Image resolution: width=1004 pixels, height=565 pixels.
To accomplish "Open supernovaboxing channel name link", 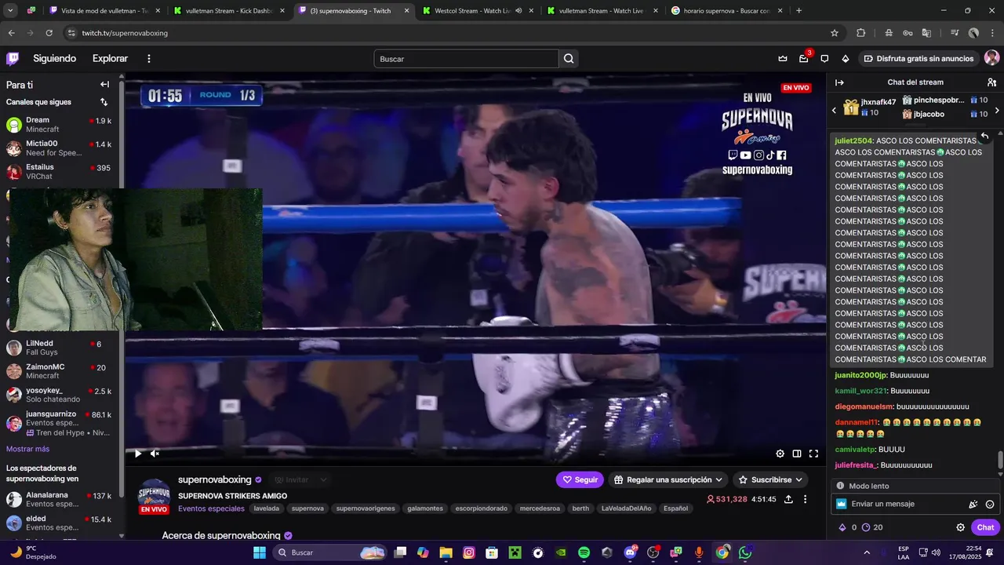I will 215,479.
